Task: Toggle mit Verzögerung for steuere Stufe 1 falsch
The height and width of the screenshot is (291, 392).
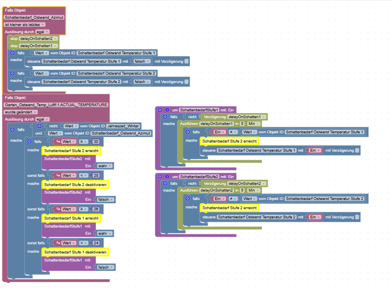Action: point(186,61)
